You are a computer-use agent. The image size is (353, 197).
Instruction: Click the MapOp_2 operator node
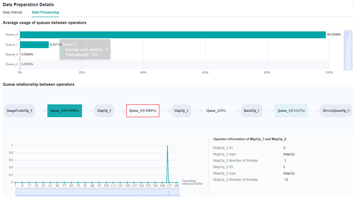click(181, 111)
